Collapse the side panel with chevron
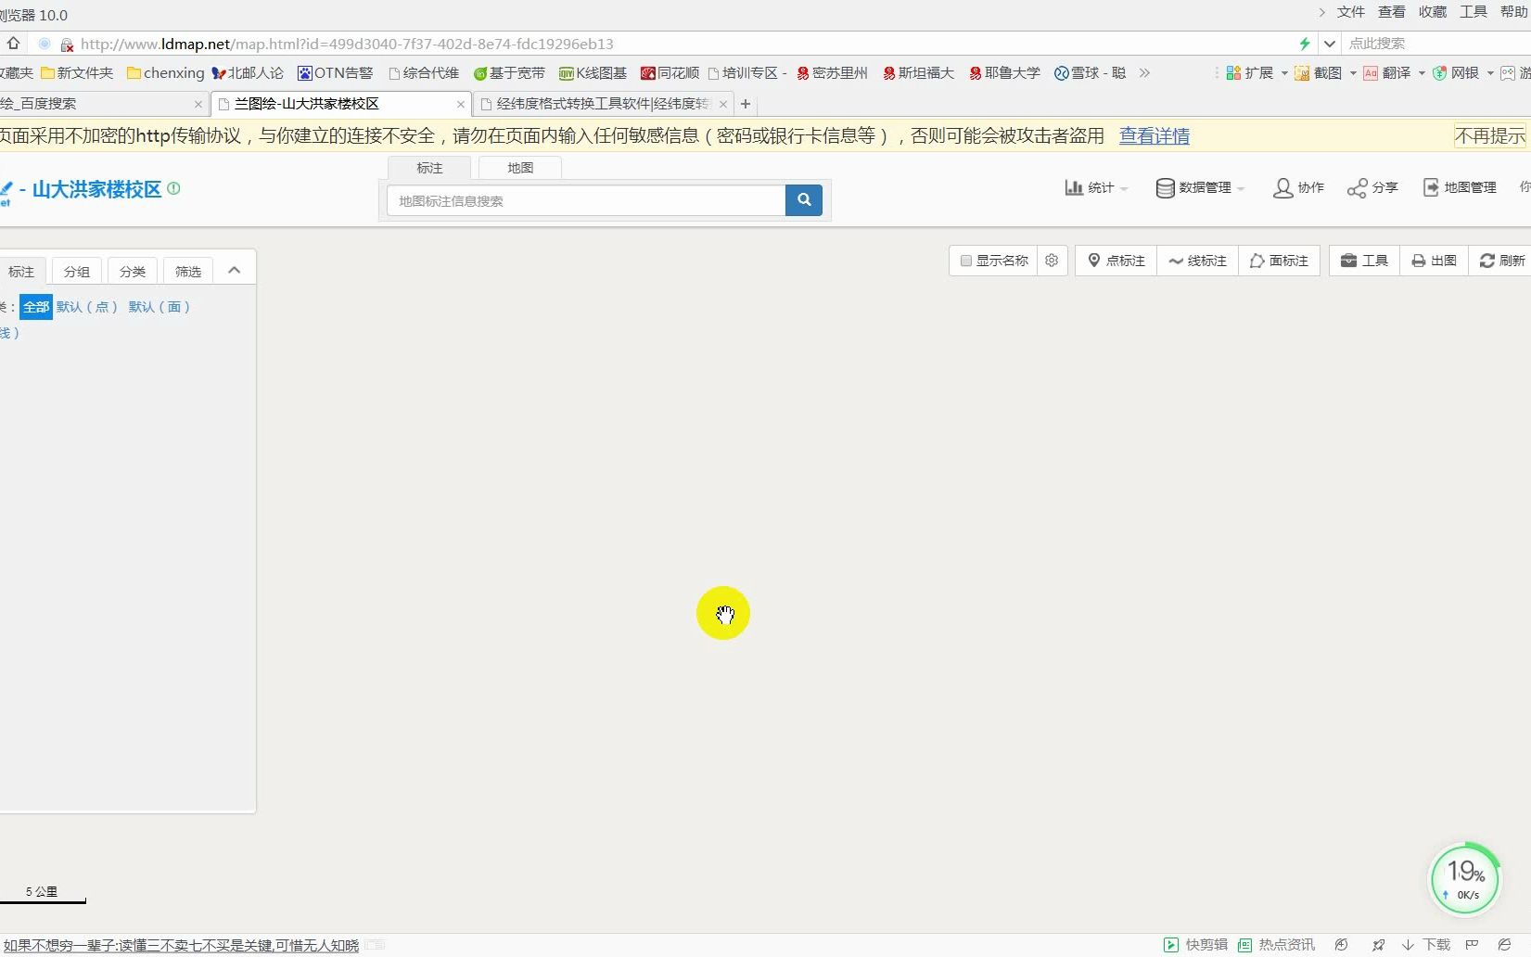Screen dimensions: 1531x957 pos(235,270)
